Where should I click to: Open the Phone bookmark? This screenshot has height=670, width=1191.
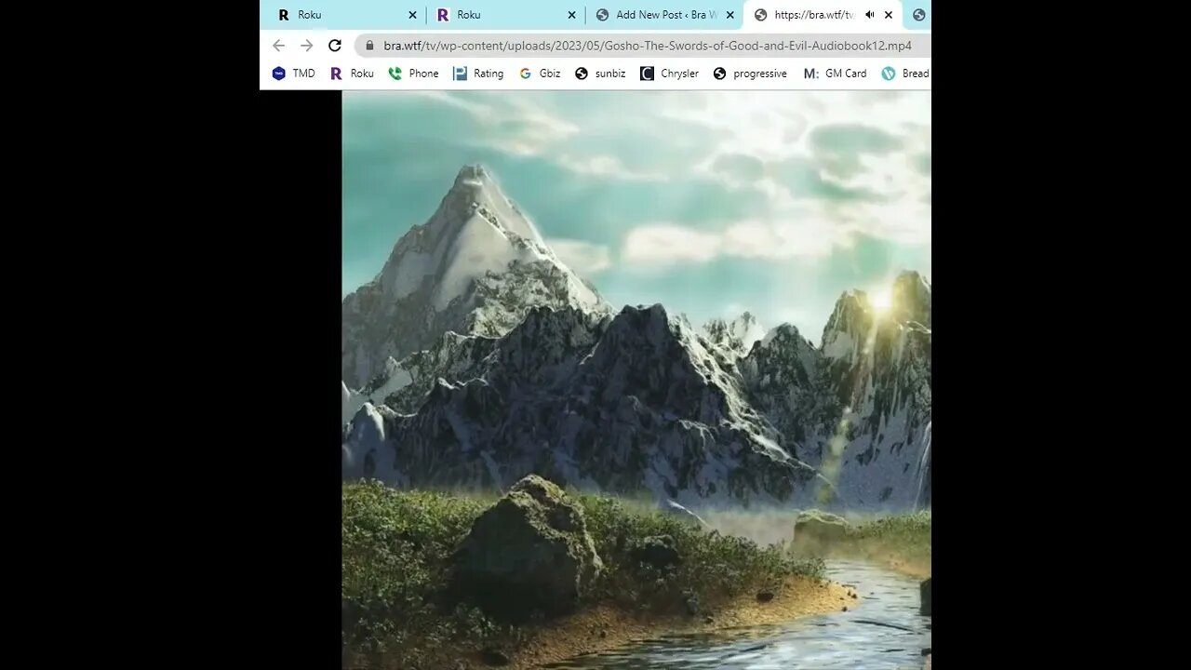click(413, 74)
